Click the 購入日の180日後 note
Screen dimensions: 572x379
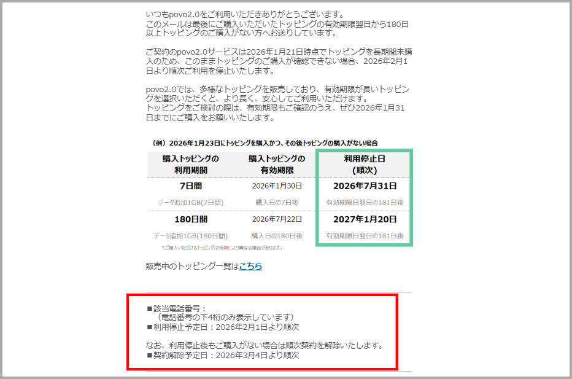pos(276,235)
